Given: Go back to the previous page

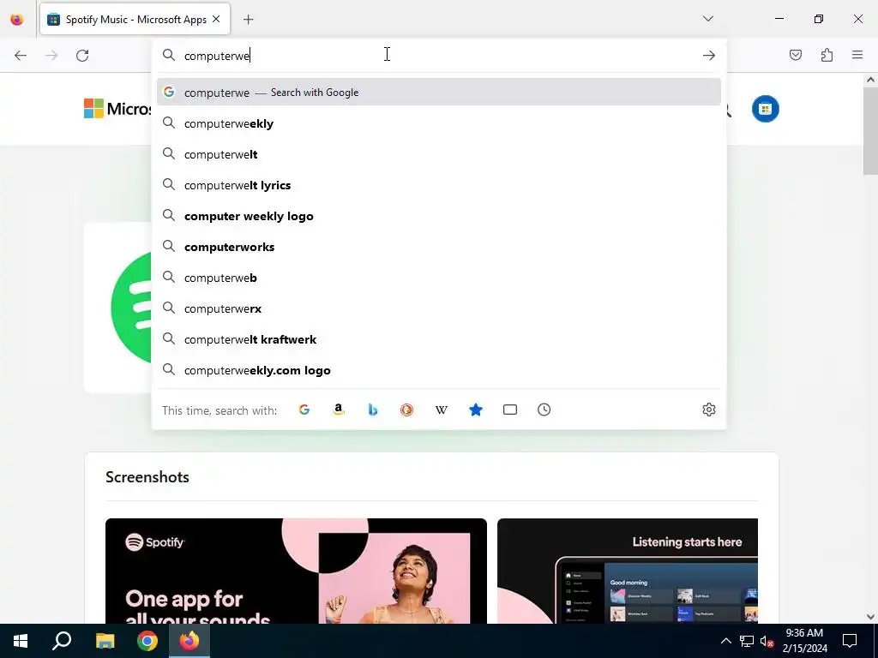Looking at the screenshot, I should coord(21,56).
